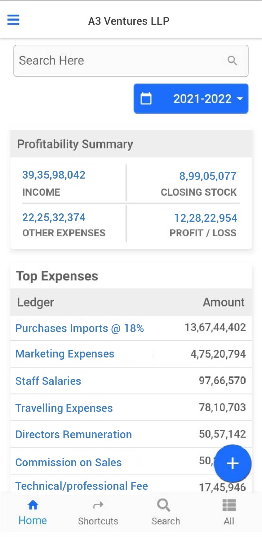Tap the magnifier icon in search box
Viewport: 262px width, 537px height.
coord(232,61)
